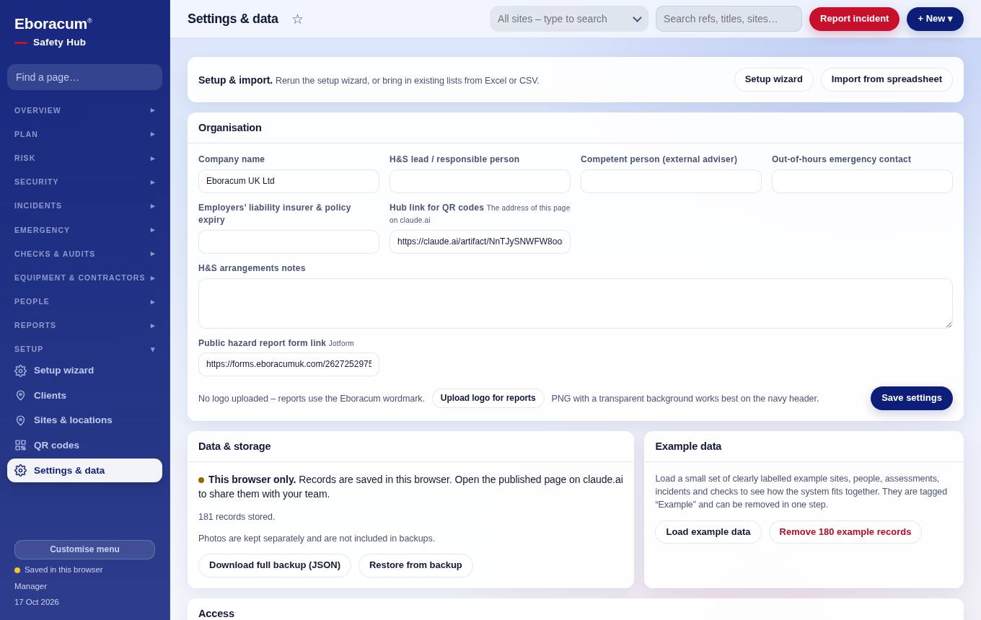Expand the Reports sidebar section
This screenshot has height=620, width=981.
click(84, 325)
